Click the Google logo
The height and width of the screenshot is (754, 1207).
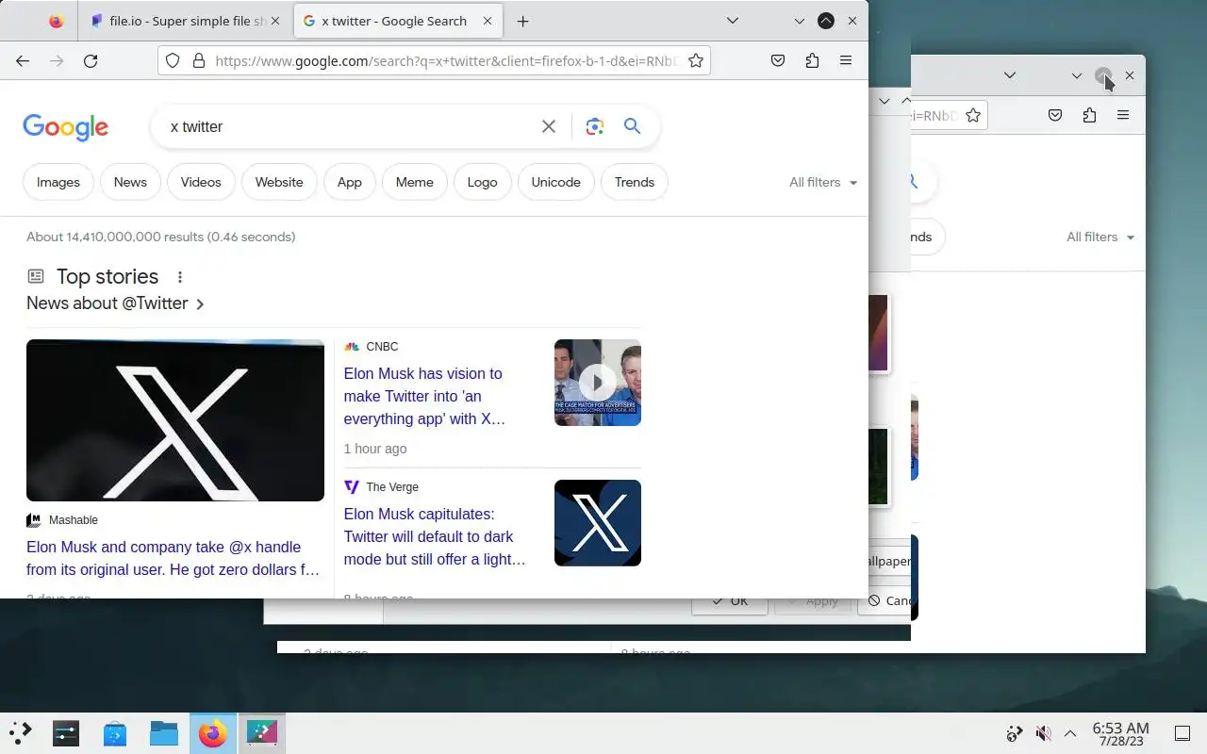pyautogui.click(x=66, y=127)
